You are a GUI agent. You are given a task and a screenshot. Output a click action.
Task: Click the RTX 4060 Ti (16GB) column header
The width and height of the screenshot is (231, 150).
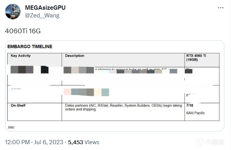(196, 58)
